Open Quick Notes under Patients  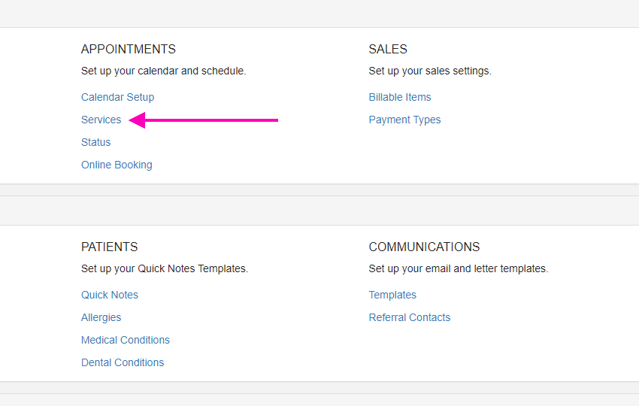(x=110, y=295)
